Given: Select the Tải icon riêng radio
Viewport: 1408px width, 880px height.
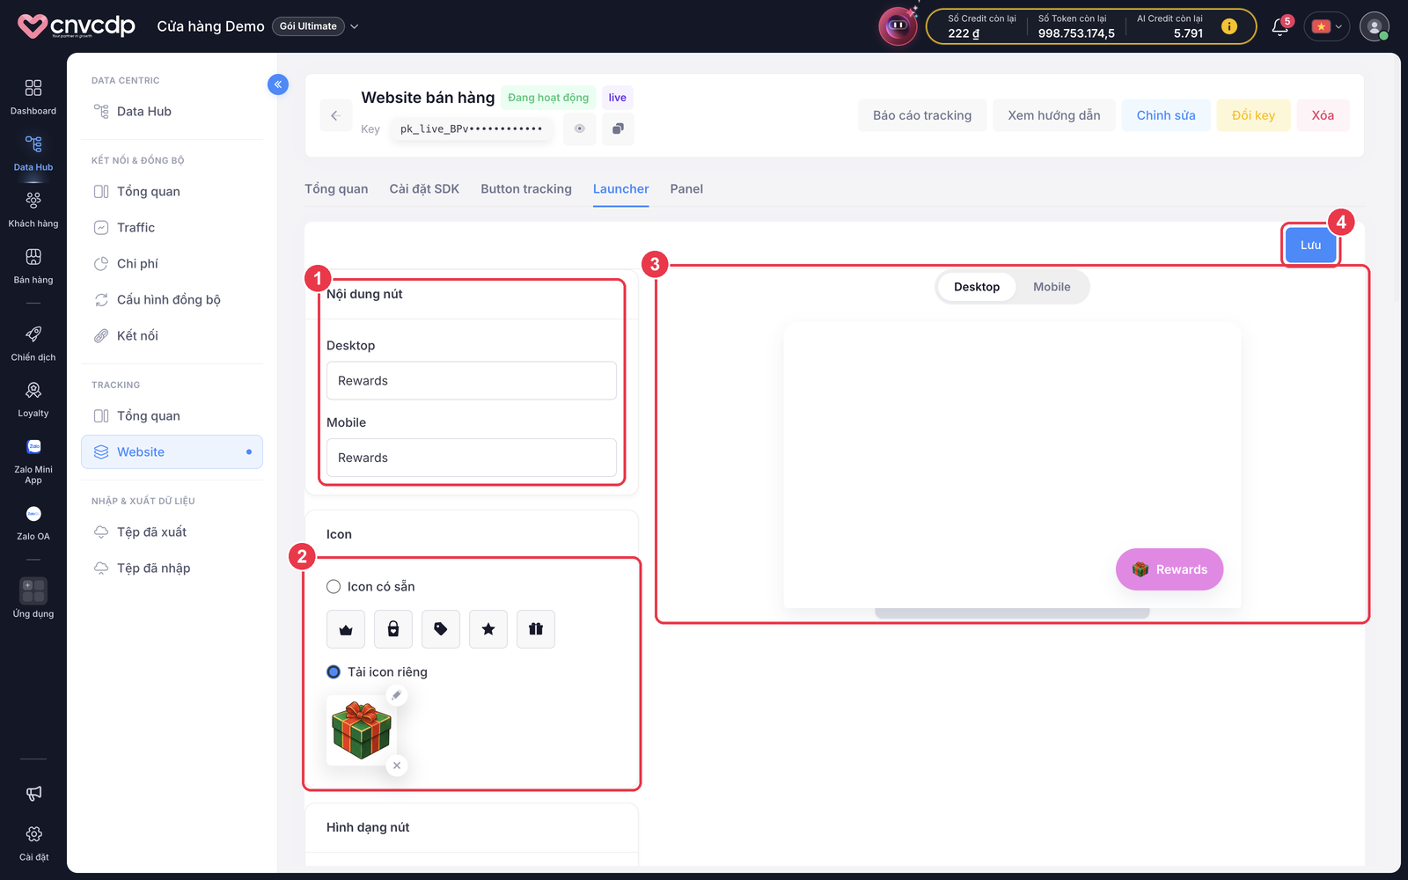Looking at the screenshot, I should (334, 672).
